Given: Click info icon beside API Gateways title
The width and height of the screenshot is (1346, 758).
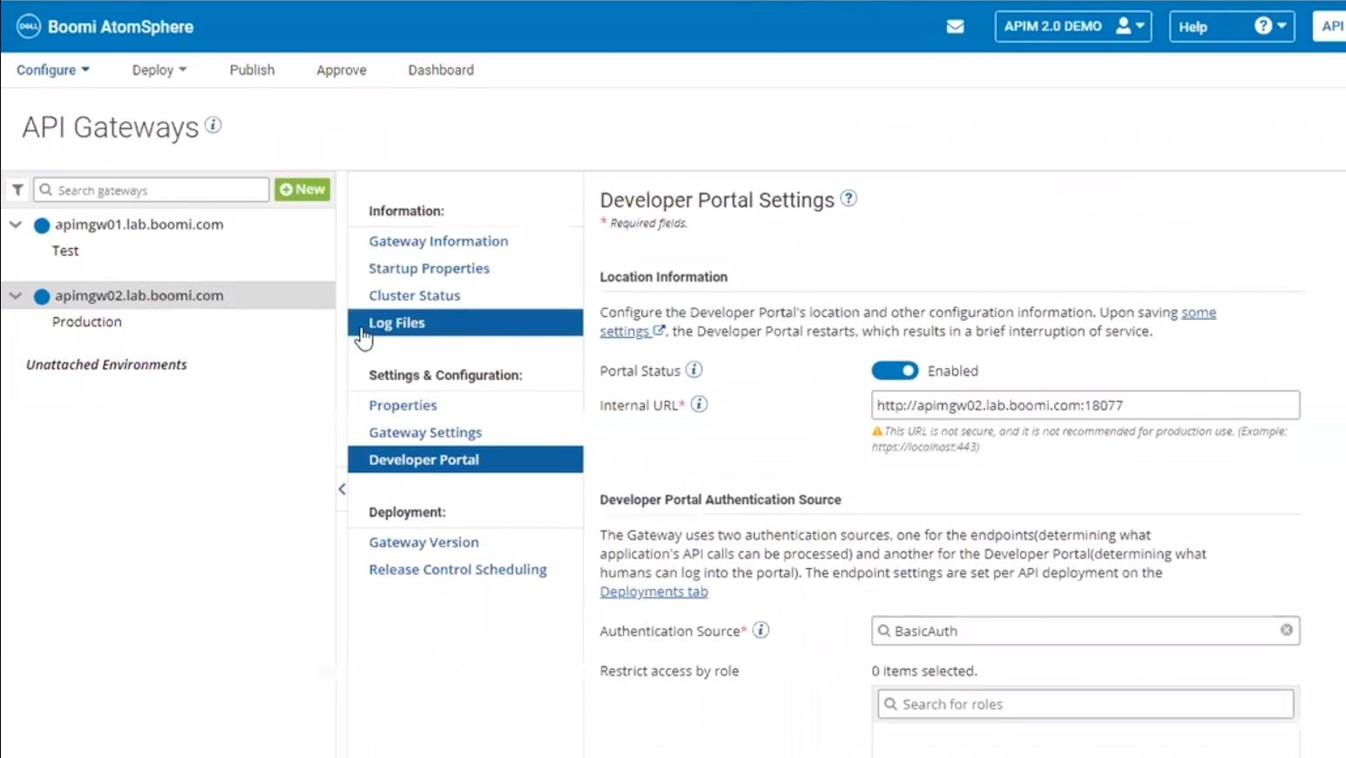Looking at the screenshot, I should (x=213, y=125).
